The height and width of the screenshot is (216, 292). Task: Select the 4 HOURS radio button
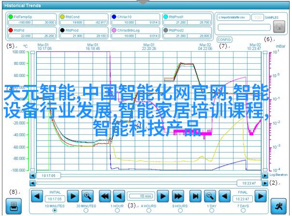(x=148, y=210)
